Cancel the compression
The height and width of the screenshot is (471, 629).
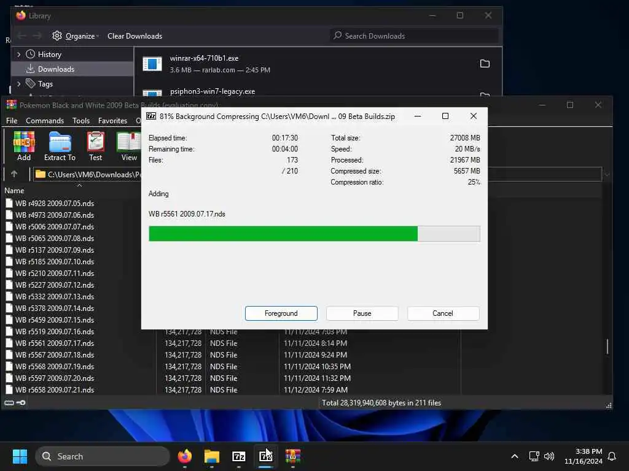coord(443,313)
